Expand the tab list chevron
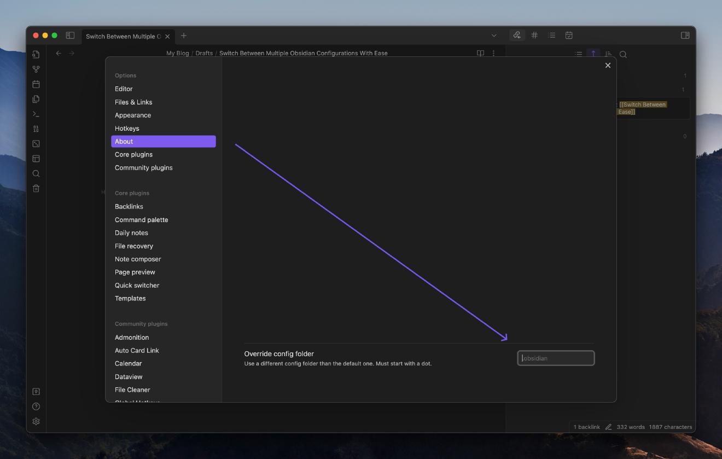 click(494, 36)
